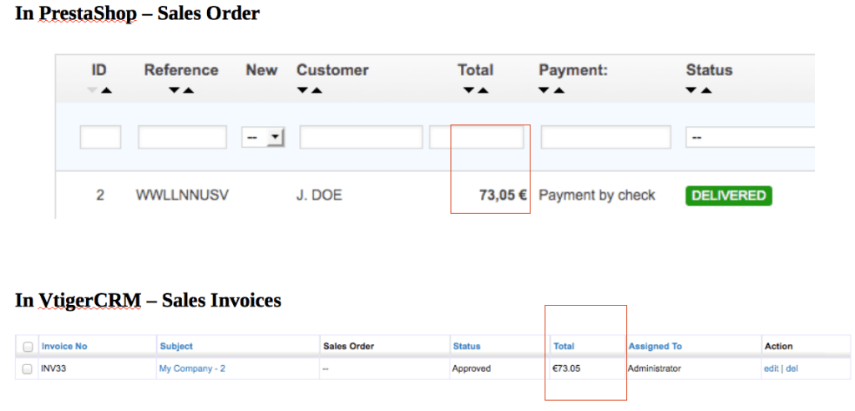Click the Administrator assigned cell
855x411 pixels.
[x=655, y=368]
